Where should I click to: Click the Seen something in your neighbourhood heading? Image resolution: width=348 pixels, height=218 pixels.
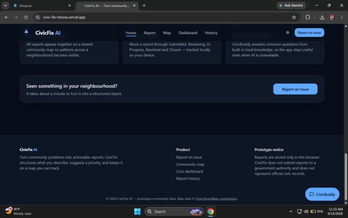[x=72, y=86]
